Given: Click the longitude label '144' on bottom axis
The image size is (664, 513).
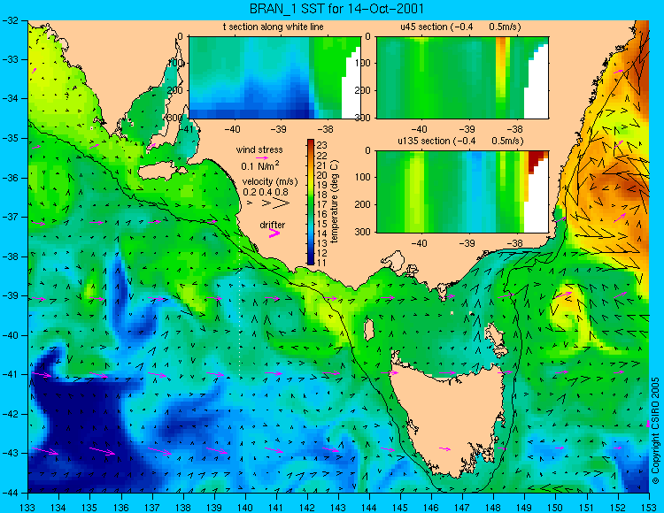Looking at the screenshot, I should (x=369, y=507).
